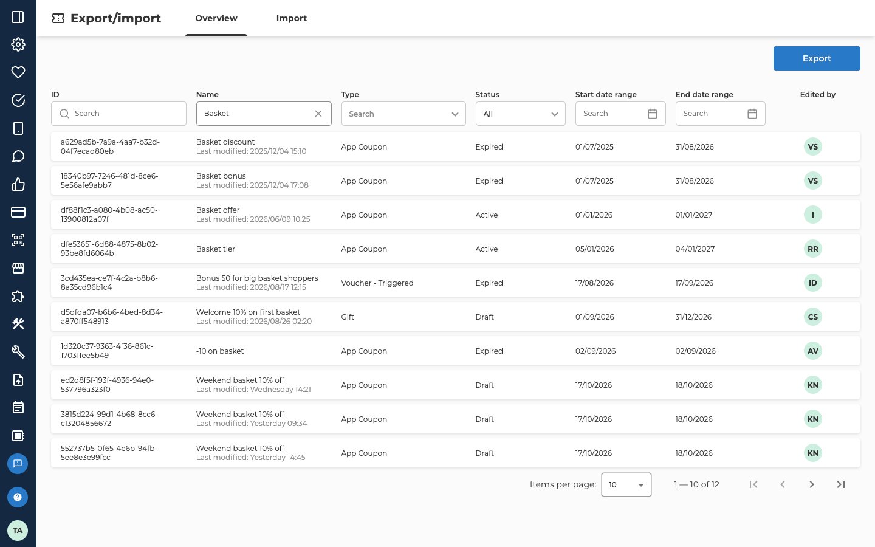Expand the Type filter dropdown

click(x=403, y=114)
